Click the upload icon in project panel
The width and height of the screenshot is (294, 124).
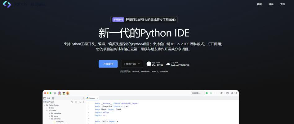pos(76,102)
